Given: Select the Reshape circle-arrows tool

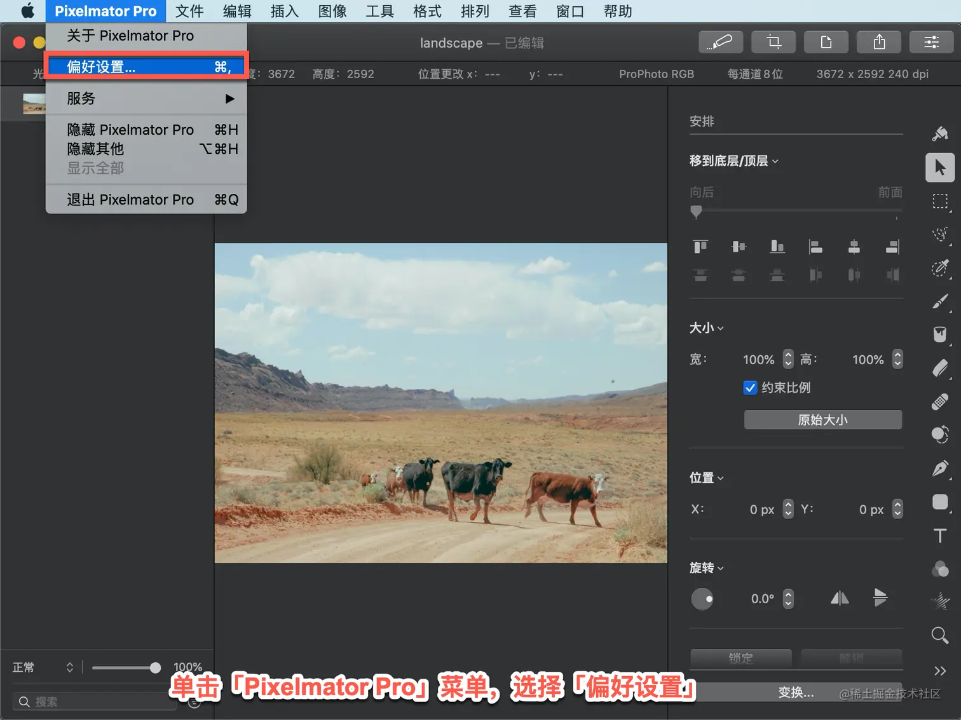Looking at the screenshot, I should click(940, 435).
